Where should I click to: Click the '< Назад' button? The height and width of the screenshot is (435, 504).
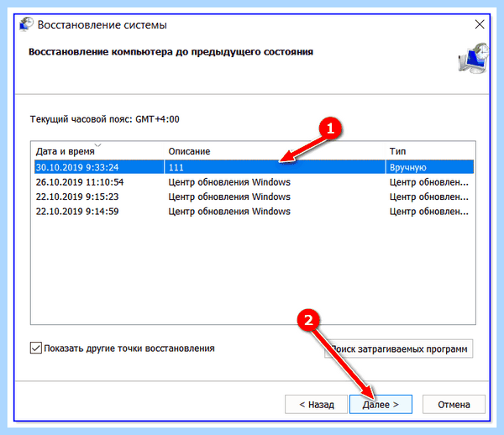tap(317, 404)
